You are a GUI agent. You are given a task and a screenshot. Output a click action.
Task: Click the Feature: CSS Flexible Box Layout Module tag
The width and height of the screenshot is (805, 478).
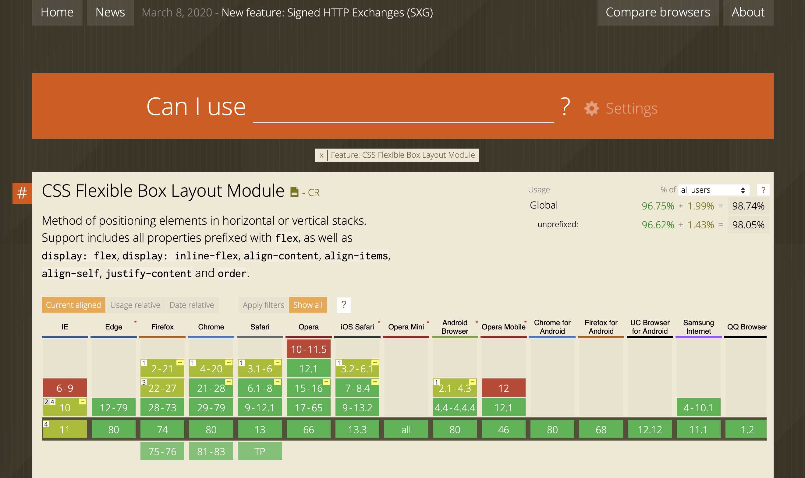pyautogui.click(x=403, y=155)
